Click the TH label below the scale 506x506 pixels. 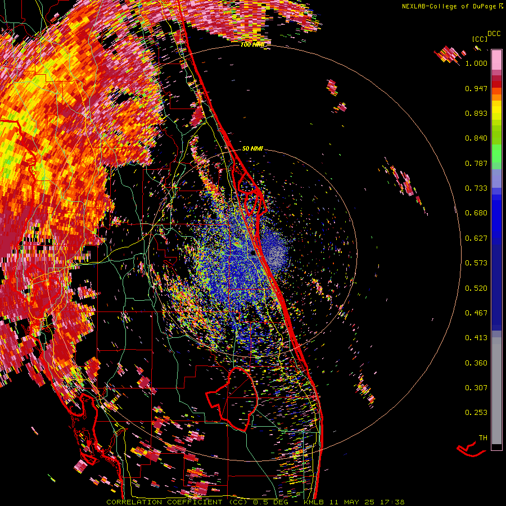click(483, 438)
